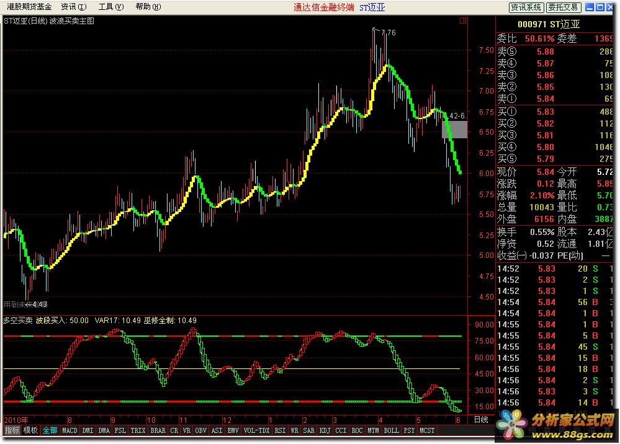The width and height of the screenshot is (620, 444).
Task: Switch indicator to PSY
Action: pos(409,430)
